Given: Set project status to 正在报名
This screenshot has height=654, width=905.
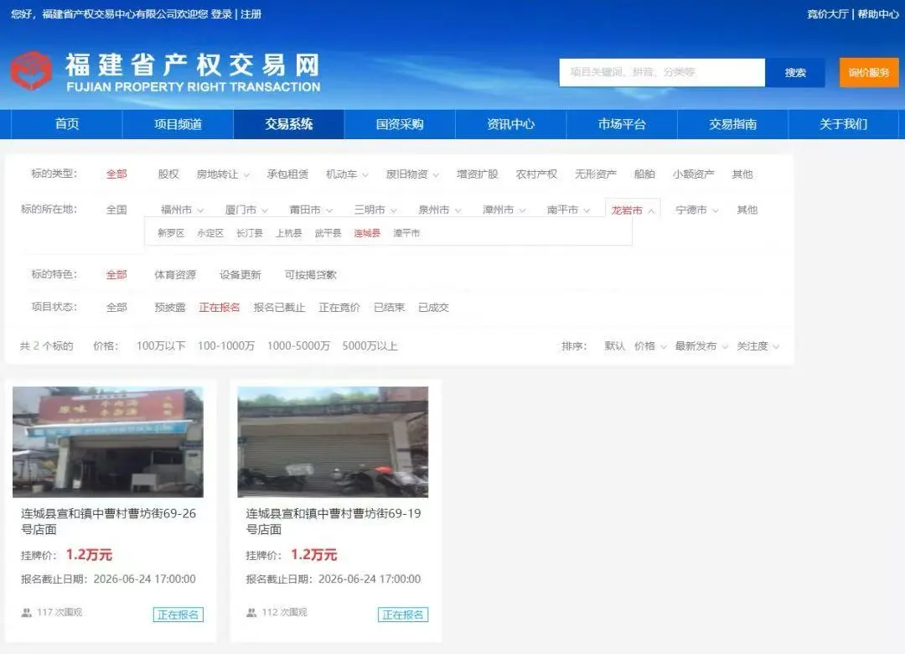Looking at the screenshot, I should tap(220, 308).
